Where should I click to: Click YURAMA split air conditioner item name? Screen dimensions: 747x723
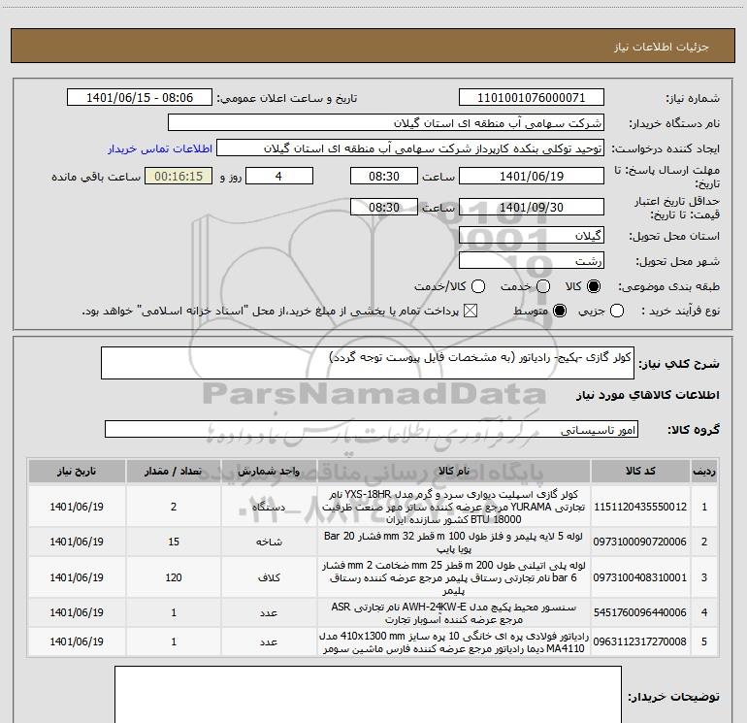(454, 507)
